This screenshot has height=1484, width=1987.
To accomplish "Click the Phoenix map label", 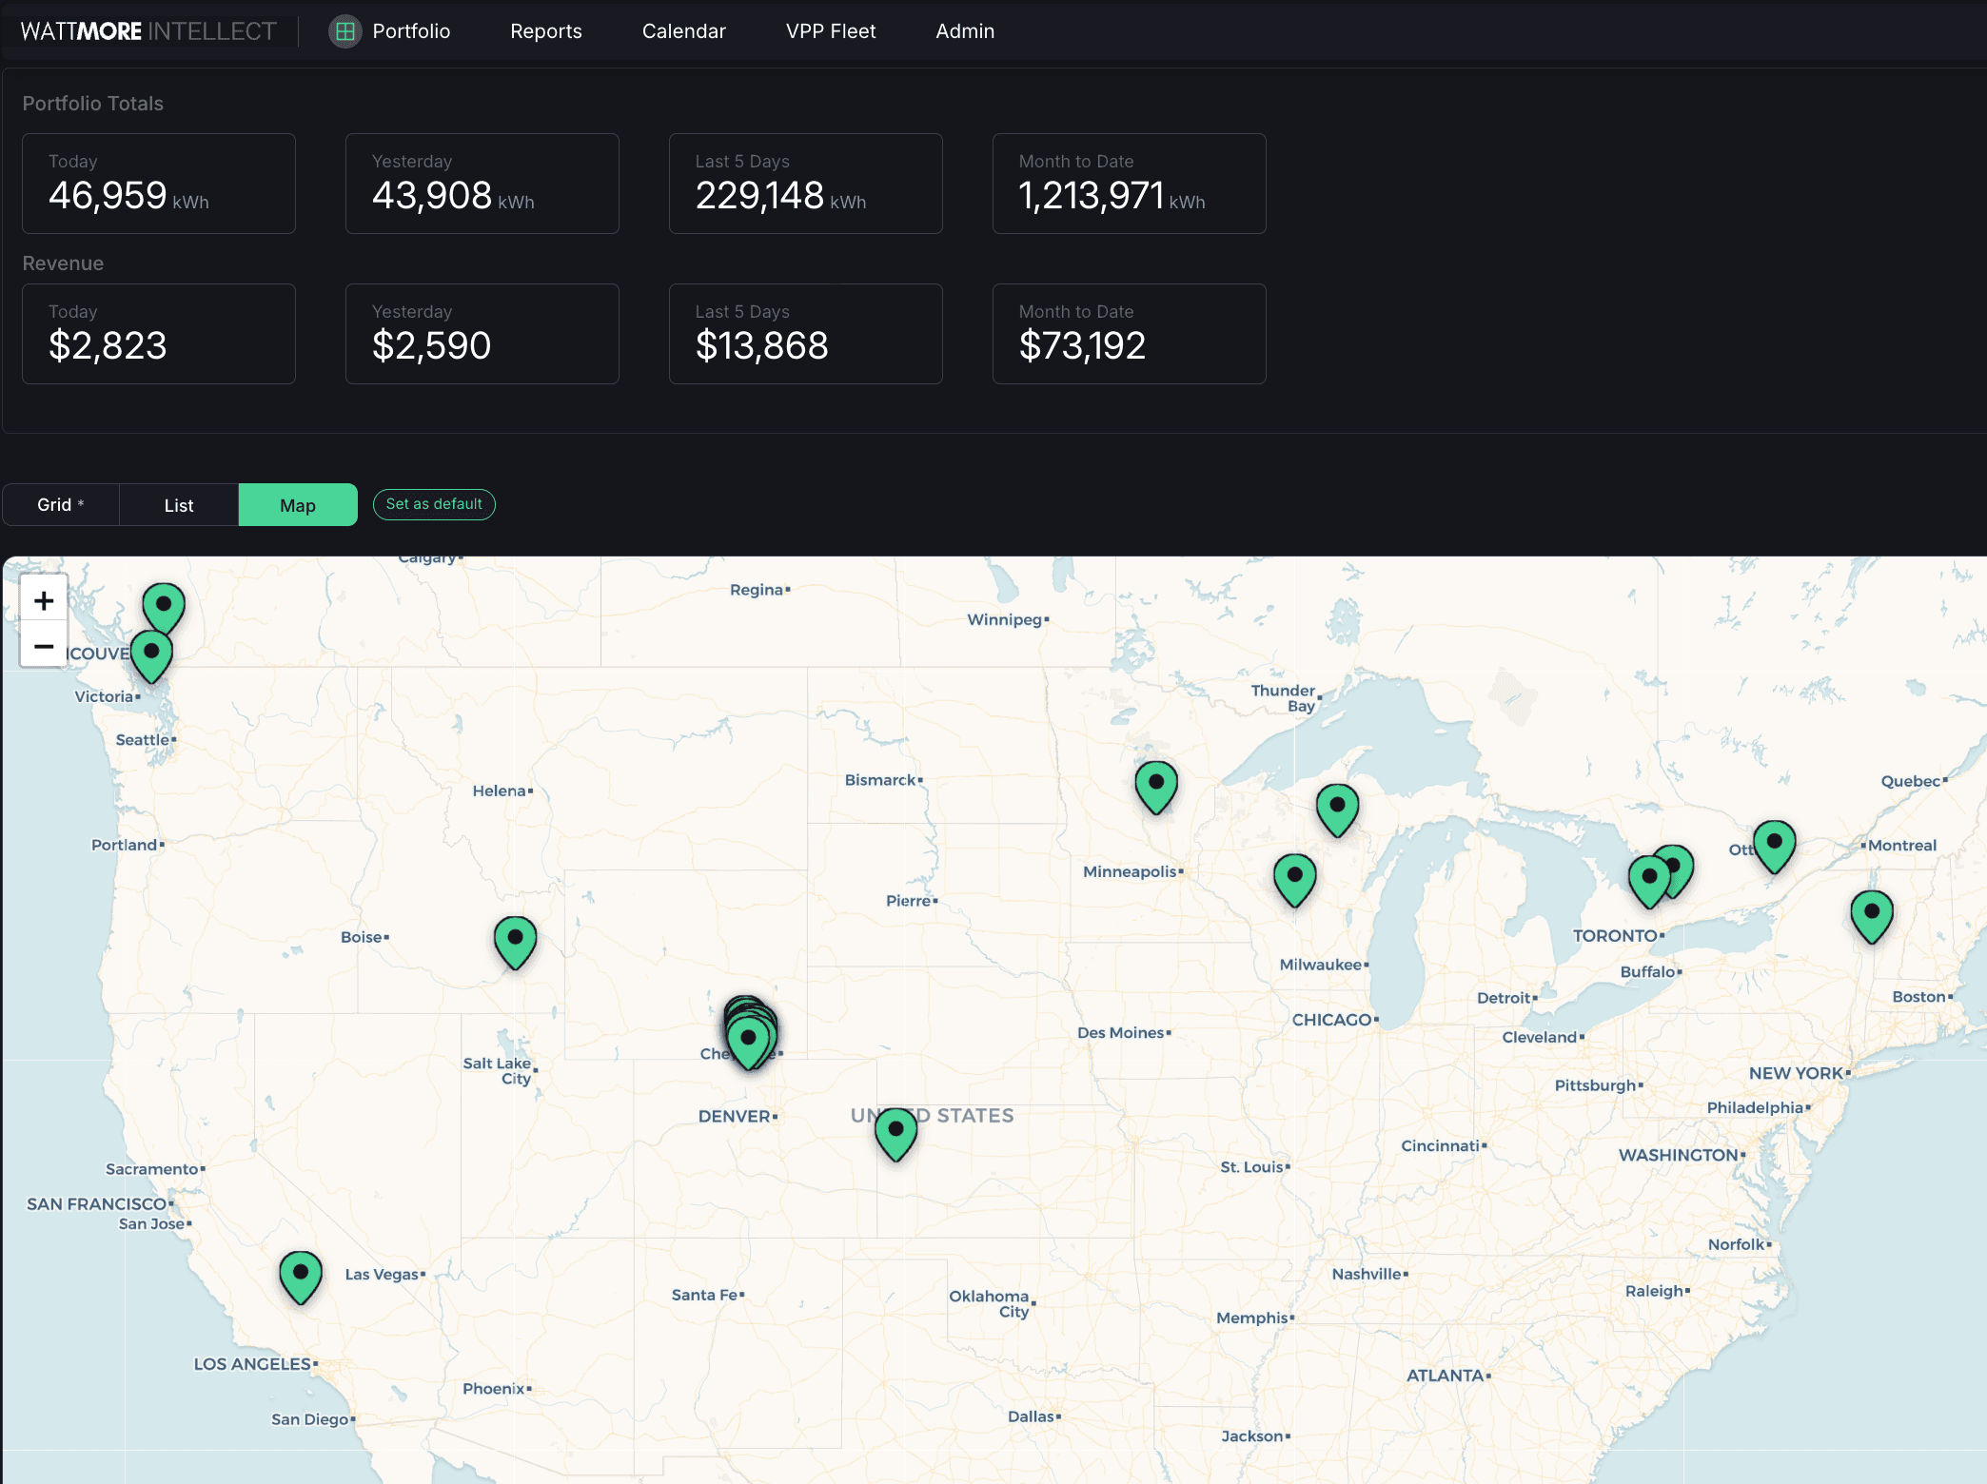I will (494, 1389).
